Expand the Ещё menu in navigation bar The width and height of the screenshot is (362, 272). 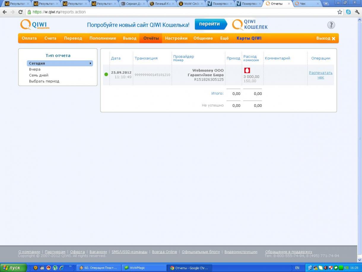tap(224, 38)
